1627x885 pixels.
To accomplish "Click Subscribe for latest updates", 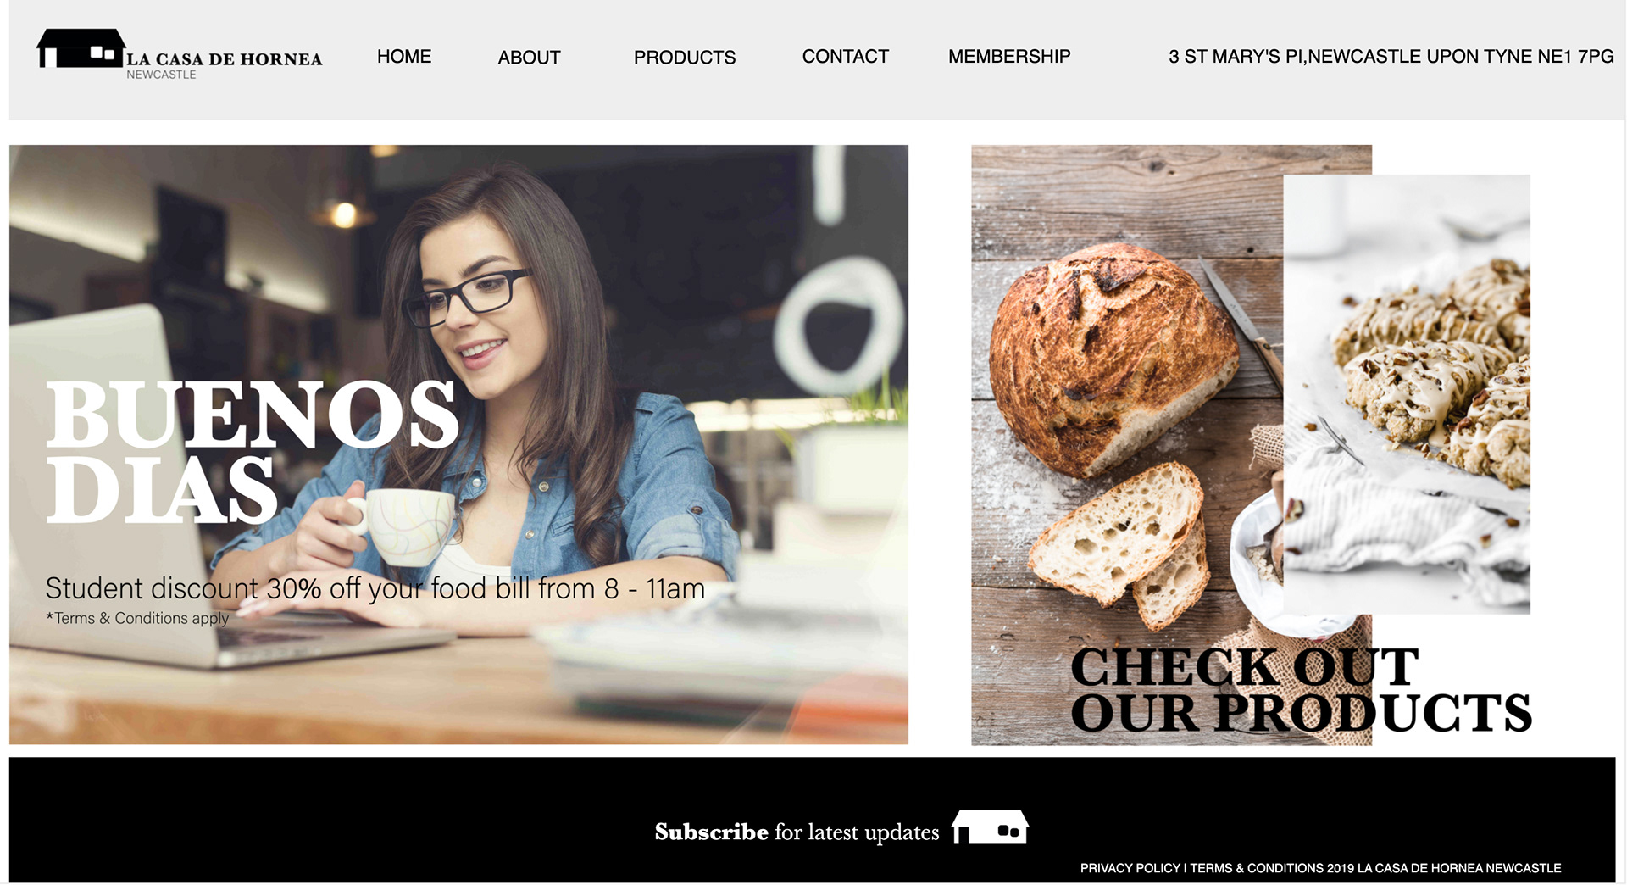I will coord(797,832).
